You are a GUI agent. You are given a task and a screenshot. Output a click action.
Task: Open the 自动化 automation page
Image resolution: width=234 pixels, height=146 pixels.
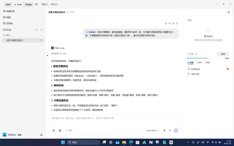click(8, 23)
